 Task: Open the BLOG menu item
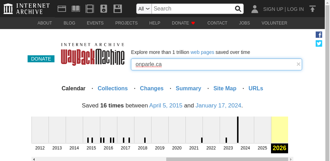69,23
